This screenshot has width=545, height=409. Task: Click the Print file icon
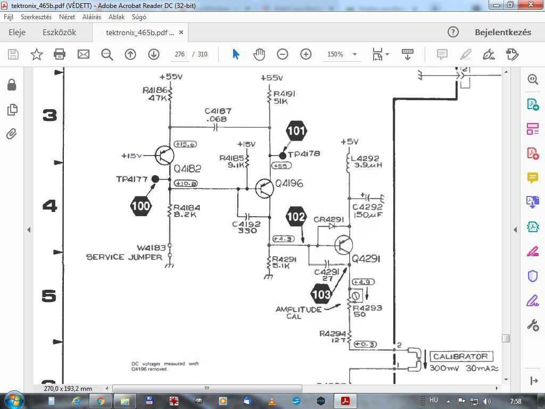click(60, 54)
